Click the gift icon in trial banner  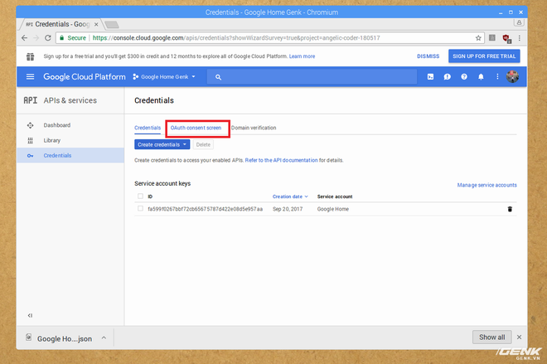31,56
